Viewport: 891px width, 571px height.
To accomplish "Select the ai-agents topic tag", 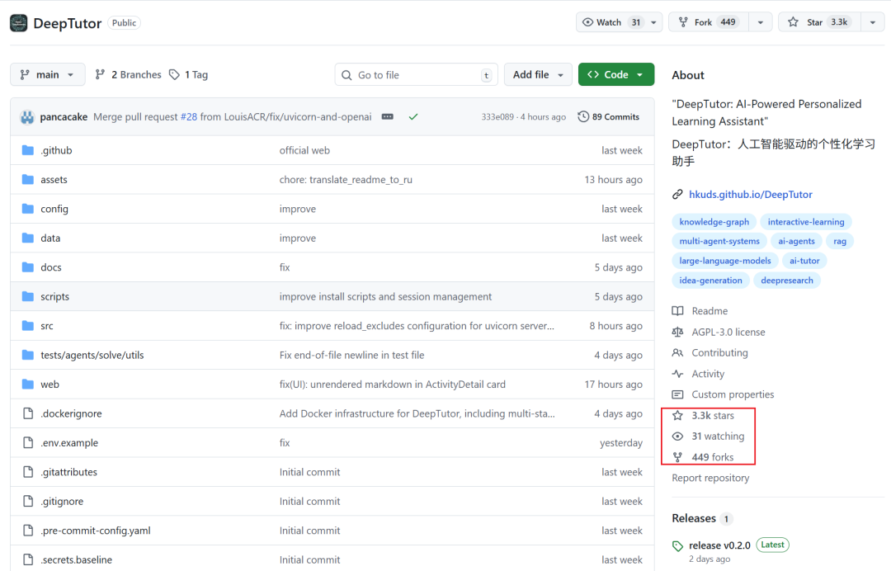I will click(x=796, y=241).
